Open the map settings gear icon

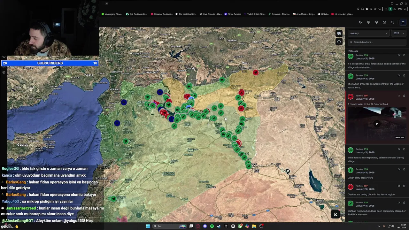click(x=376, y=22)
